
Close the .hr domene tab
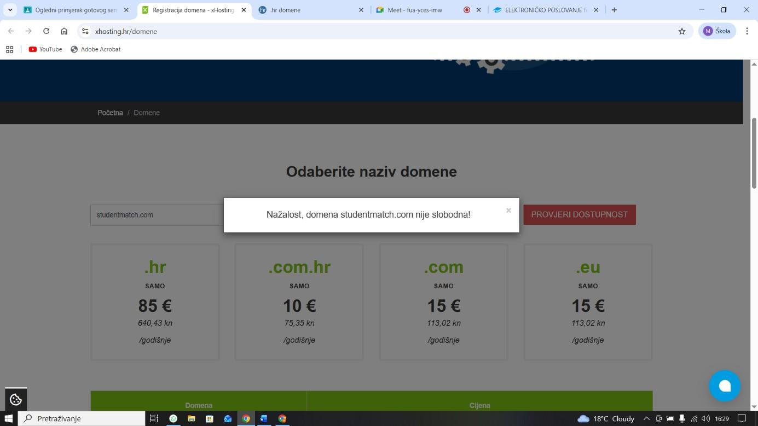point(361,10)
